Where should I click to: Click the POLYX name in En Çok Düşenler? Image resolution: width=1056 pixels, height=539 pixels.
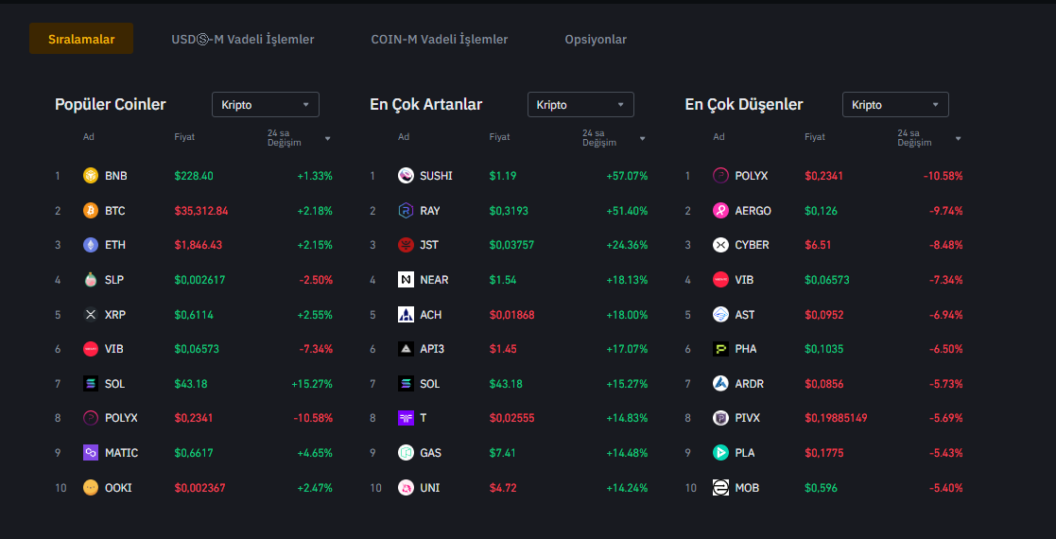[751, 176]
